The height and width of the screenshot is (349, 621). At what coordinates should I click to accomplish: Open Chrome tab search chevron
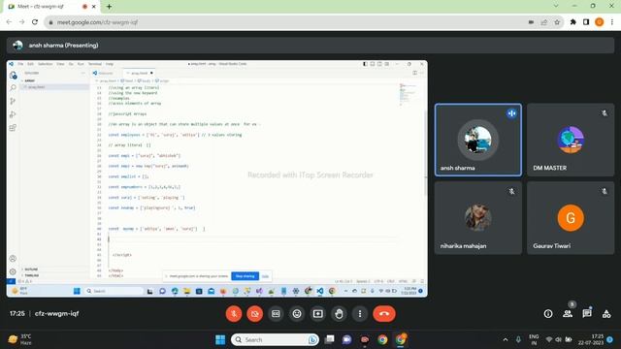coord(556,6)
